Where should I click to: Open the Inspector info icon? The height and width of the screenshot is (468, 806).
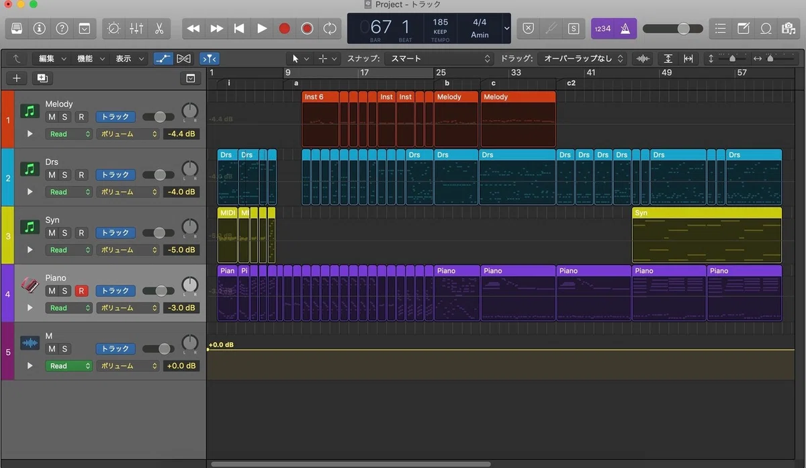[x=40, y=28]
